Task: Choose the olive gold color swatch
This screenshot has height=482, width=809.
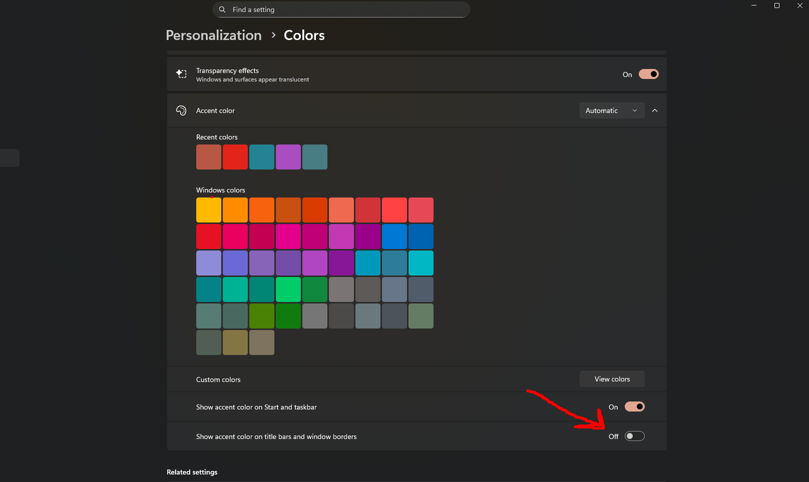Action: coord(235,342)
